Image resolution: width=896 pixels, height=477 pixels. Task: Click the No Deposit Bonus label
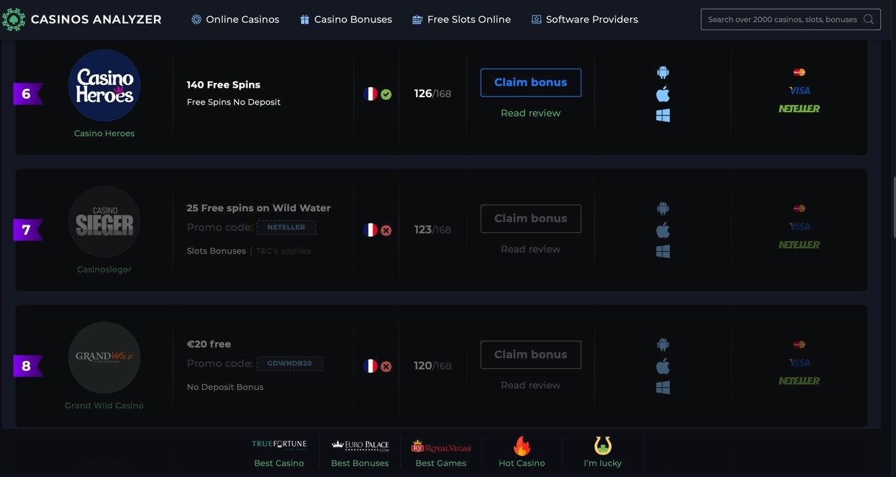pos(225,387)
